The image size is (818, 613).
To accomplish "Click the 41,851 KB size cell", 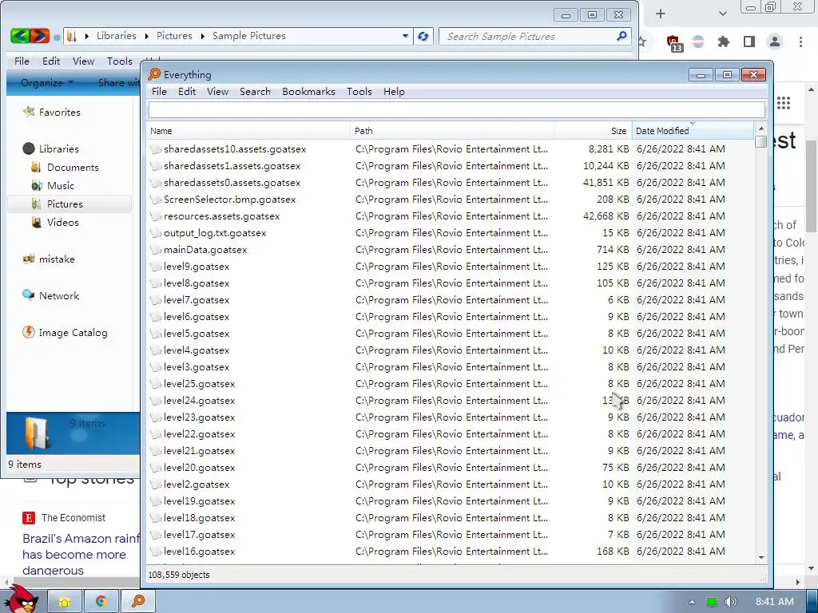I will [606, 183].
